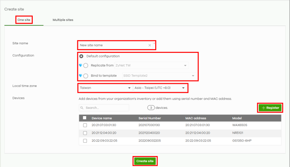Click the diamond icon beside Replicate from
The width and height of the screenshot is (290, 167).
pyautogui.click(x=80, y=66)
